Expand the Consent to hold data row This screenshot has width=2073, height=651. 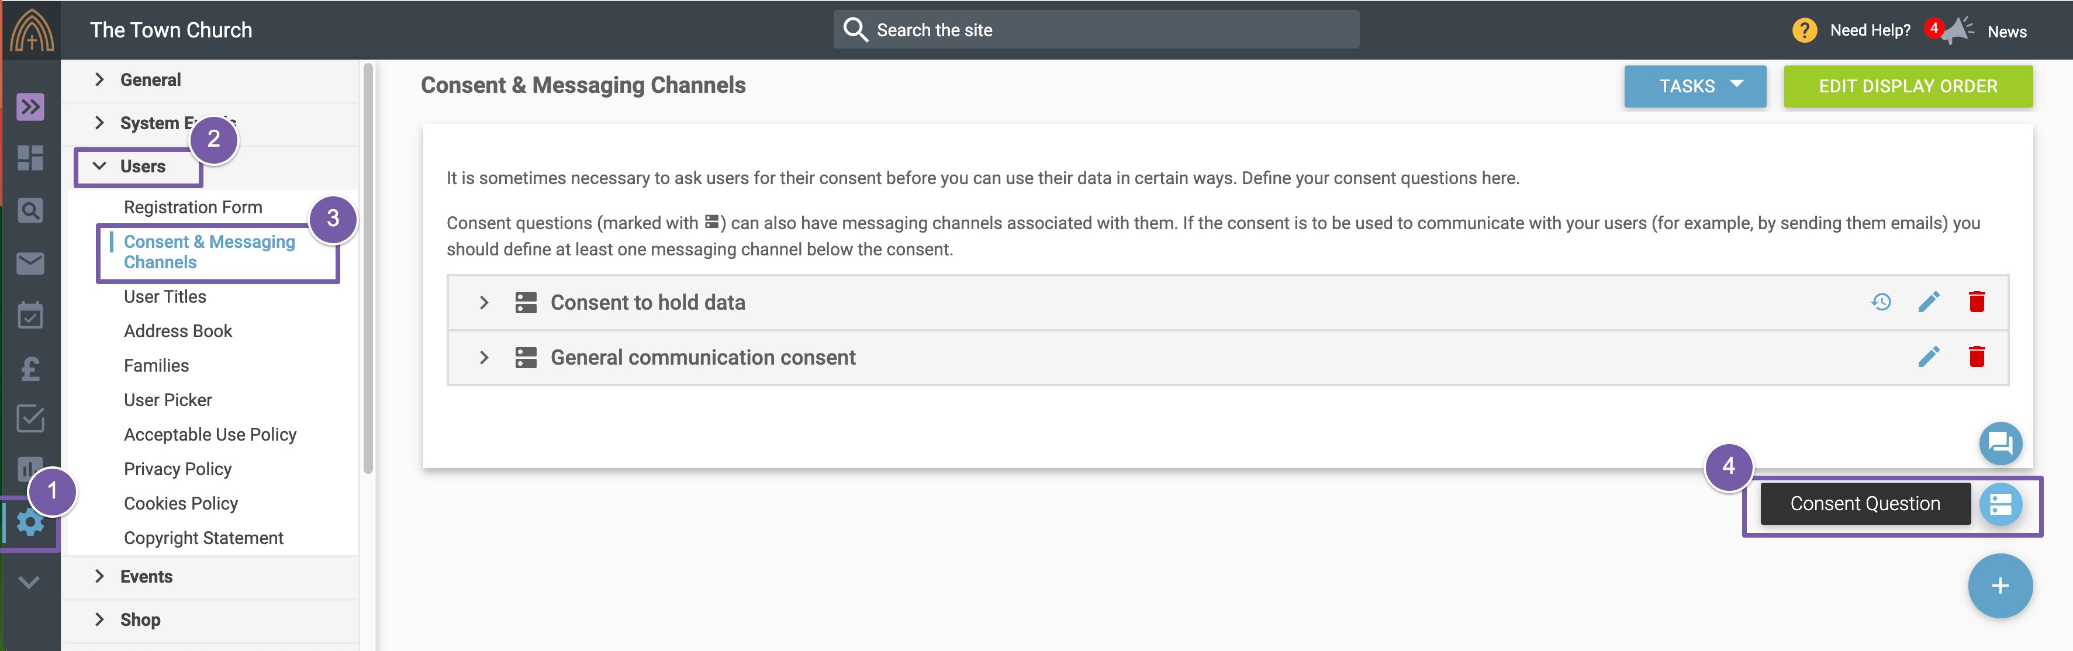[483, 303]
